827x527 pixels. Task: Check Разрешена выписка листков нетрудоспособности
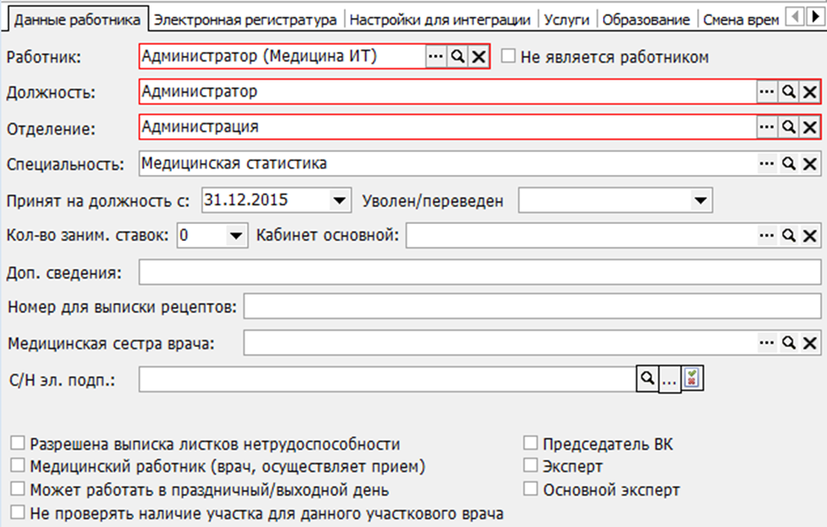point(18,444)
